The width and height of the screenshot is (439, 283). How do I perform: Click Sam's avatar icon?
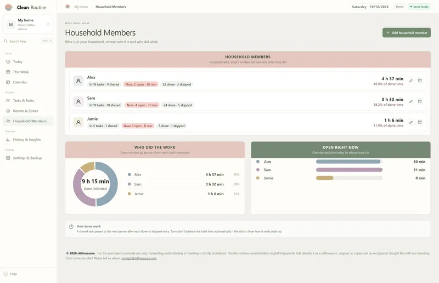pos(78,101)
